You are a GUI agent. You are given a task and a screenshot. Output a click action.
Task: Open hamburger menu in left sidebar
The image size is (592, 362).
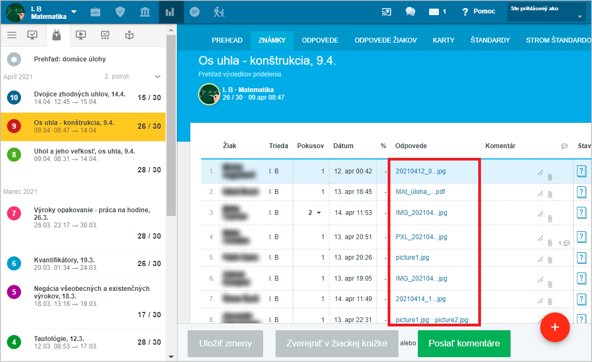(x=12, y=36)
